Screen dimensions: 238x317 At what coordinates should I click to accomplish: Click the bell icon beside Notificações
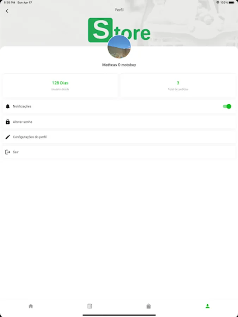pyautogui.click(x=8, y=106)
